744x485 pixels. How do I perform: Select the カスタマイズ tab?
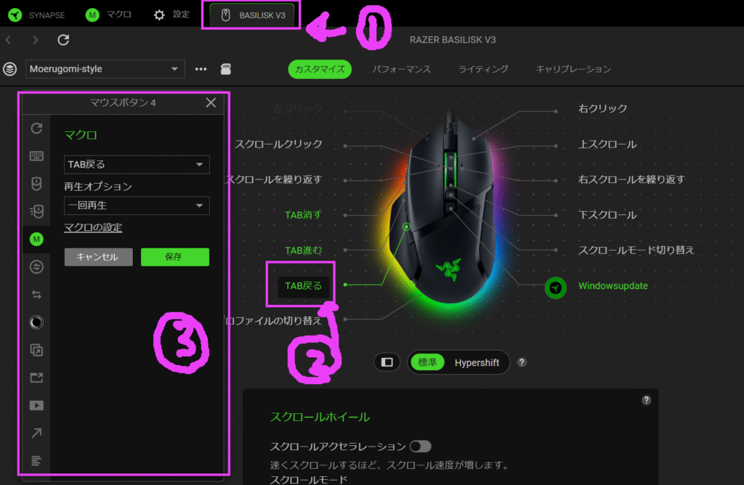point(320,69)
